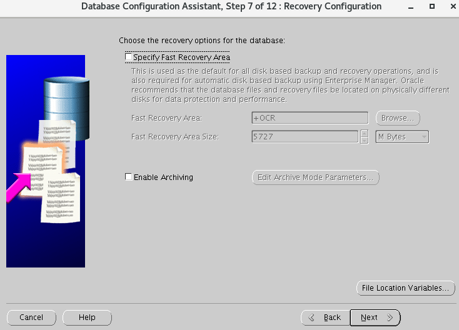Cancel the Database Configuration Assistant
Screen dimensions: 459x330
click(31, 317)
